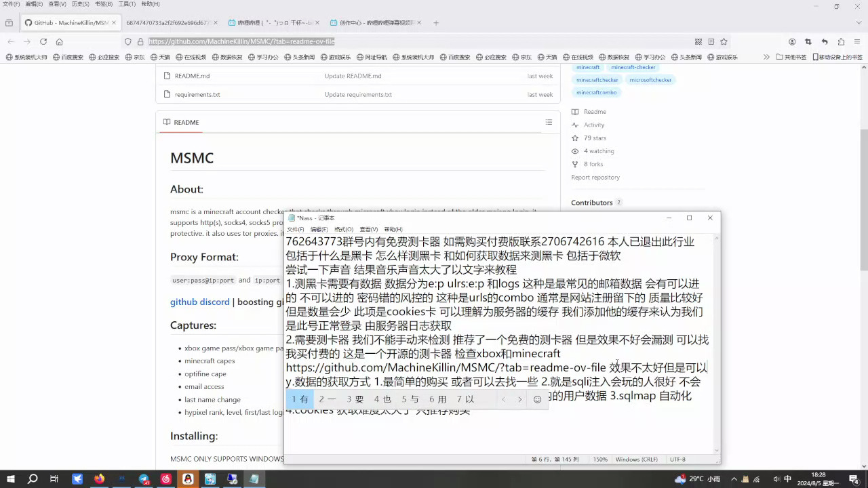Switch to the 创作中心 Bilibili tab

pyautogui.click(x=375, y=22)
